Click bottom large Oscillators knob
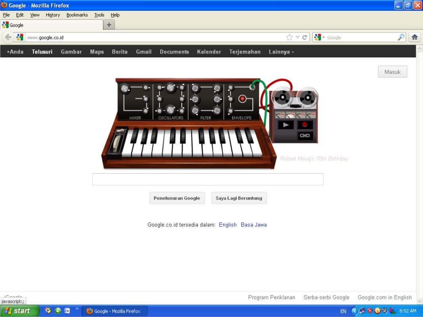 pos(171,110)
